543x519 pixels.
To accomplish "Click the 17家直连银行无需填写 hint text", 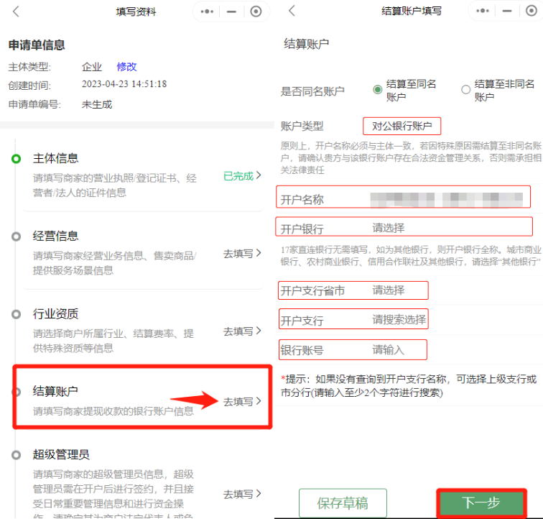I will (411, 255).
